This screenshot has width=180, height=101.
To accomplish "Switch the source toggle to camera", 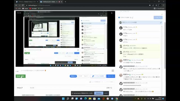I will 86,76.
